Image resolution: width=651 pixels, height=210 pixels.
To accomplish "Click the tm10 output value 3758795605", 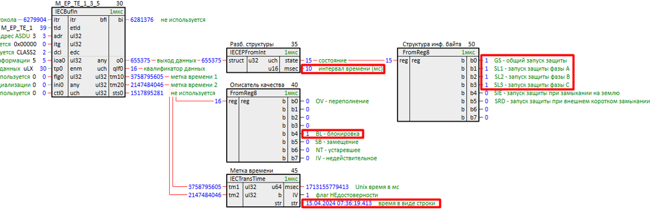I will pos(147,77).
